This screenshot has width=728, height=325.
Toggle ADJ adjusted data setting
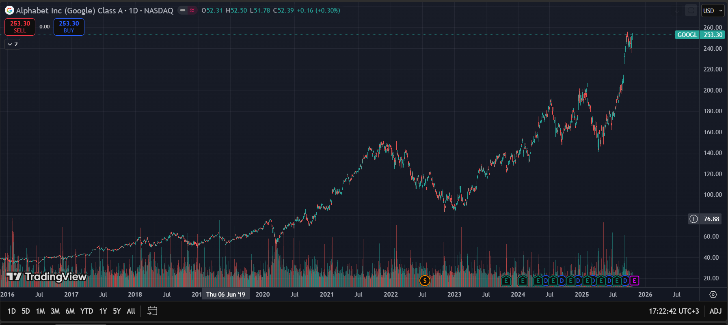(715, 311)
